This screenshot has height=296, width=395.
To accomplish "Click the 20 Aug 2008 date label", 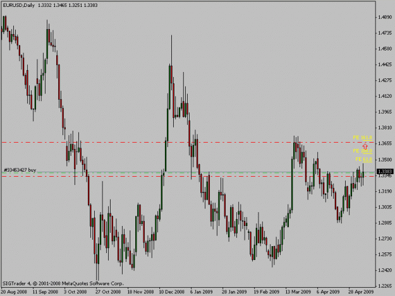I will (x=14, y=292).
